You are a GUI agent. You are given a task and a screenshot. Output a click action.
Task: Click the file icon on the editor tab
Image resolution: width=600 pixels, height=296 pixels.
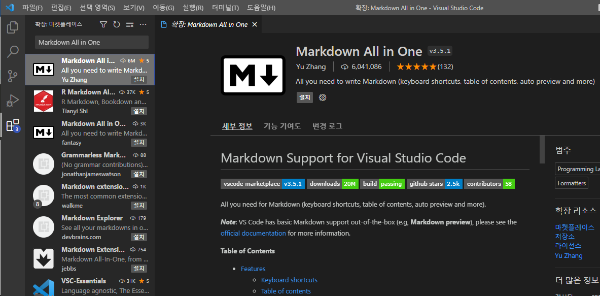tap(164, 24)
